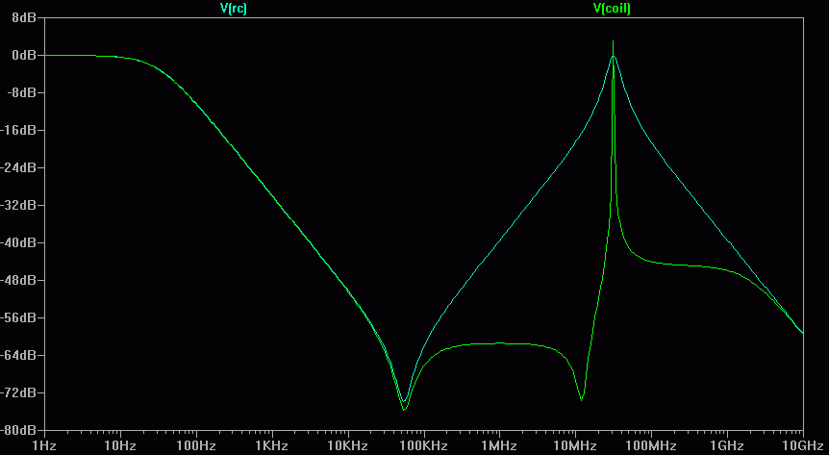Image resolution: width=829 pixels, height=455 pixels.
Task: Click the 1GHz frequency axis label
Action: coord(727,446)
